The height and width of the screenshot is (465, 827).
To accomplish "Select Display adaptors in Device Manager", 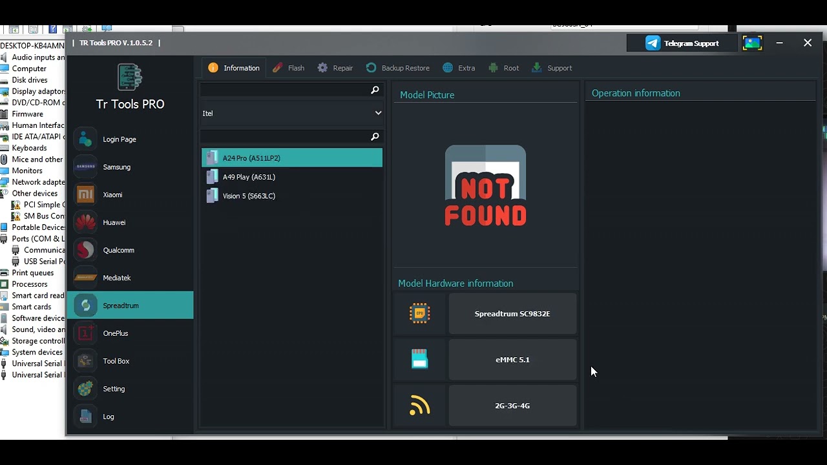I will (x=38, y=91).
